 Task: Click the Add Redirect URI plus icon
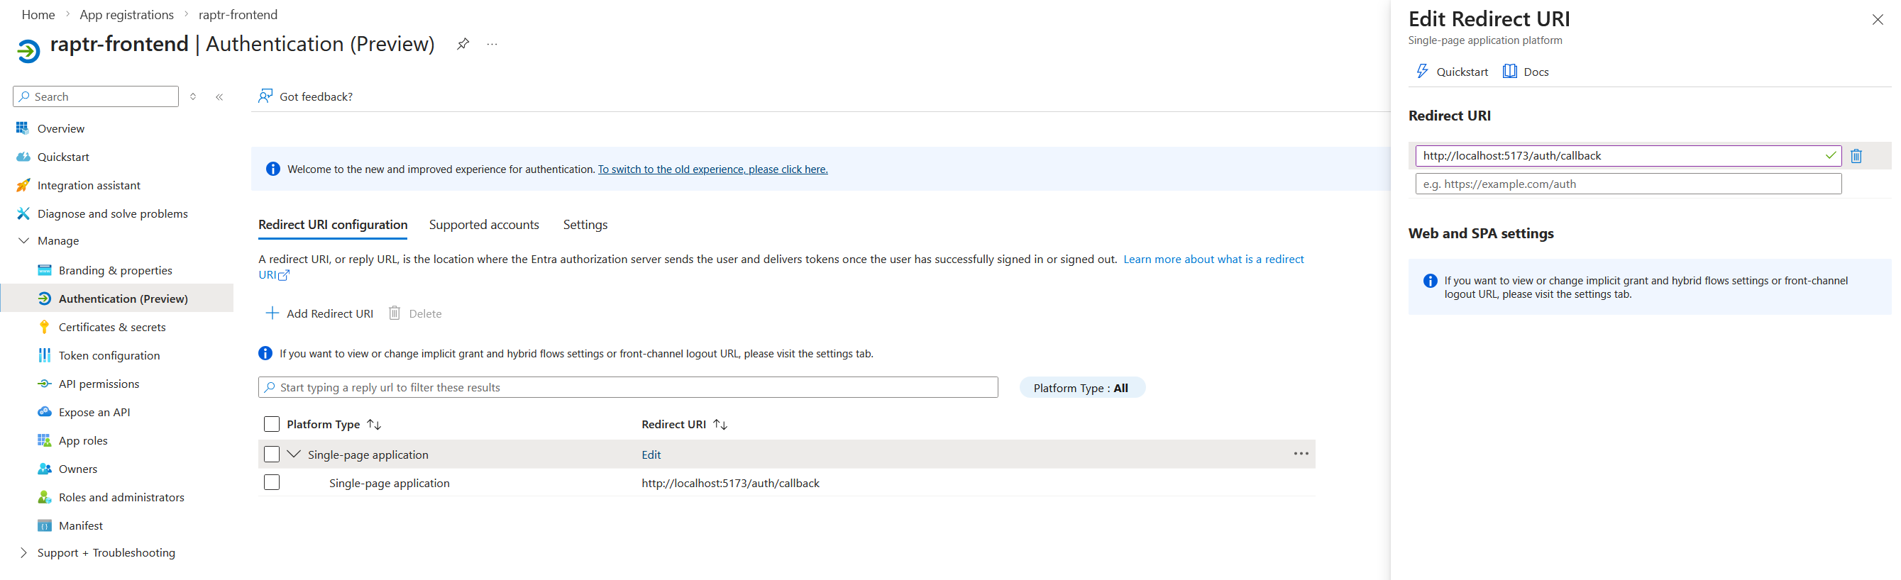(x=272, y=313)
